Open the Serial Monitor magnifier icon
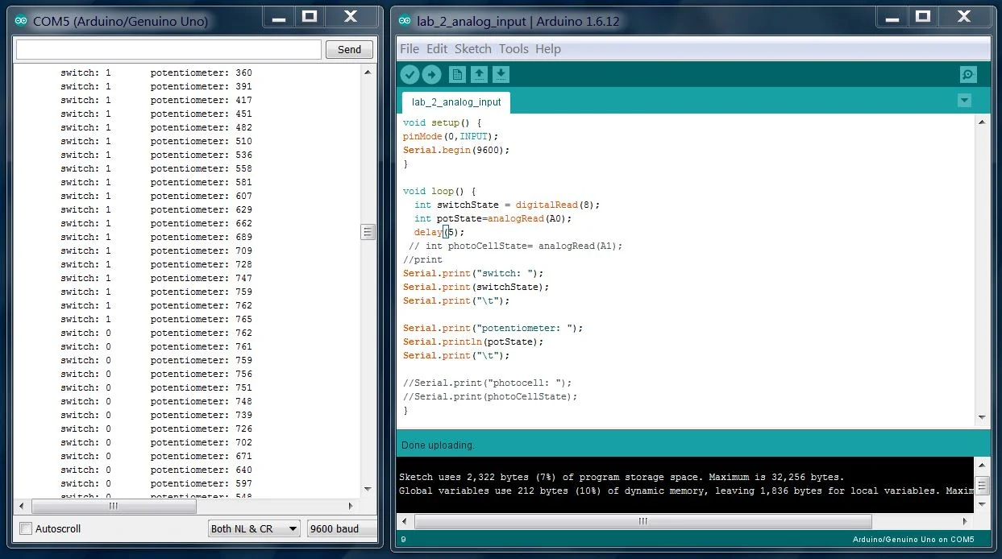1002x559 pixels. 968,75
